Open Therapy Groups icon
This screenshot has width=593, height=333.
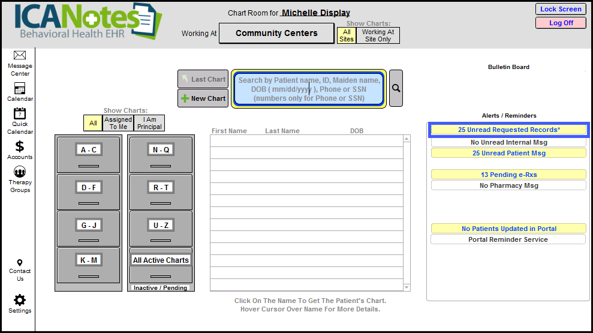20,172
